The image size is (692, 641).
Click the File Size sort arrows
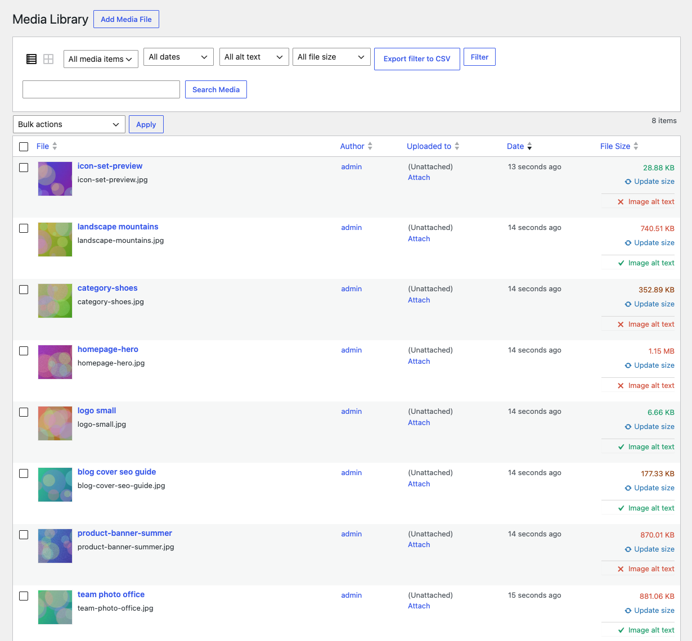click(636, 146)
